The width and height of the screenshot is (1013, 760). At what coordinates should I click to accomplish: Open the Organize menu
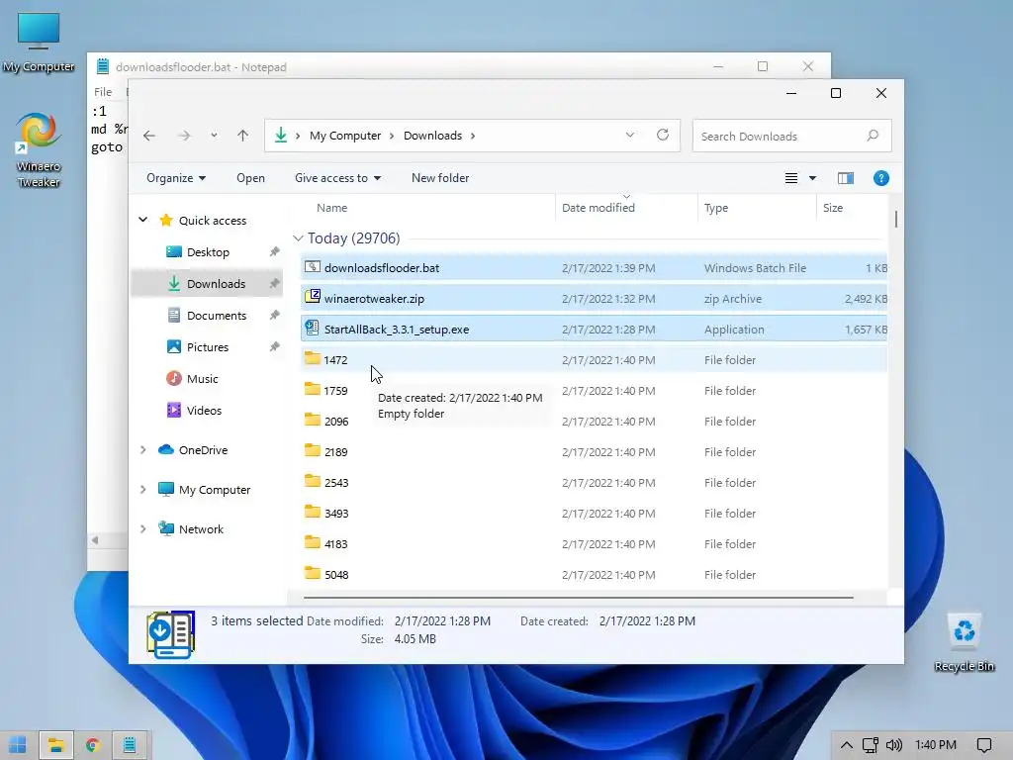pyautogui.click(x=176, y=178)
